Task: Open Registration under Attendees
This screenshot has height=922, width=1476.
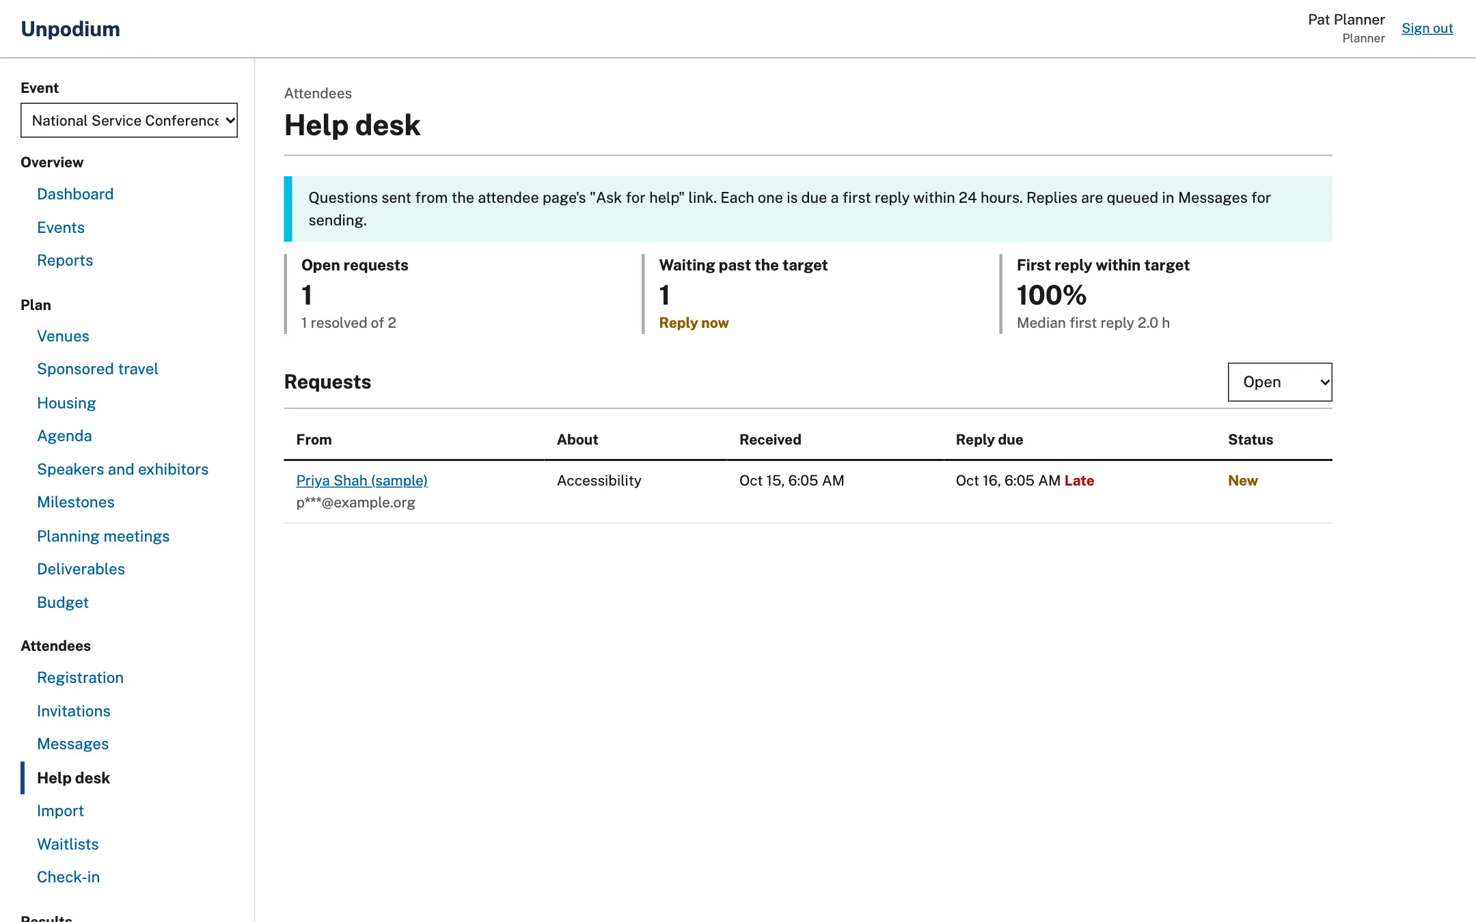Action: click(x=80, y=677)
